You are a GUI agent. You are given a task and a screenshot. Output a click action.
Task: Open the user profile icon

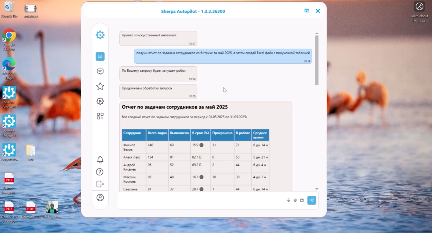point(100,198)
